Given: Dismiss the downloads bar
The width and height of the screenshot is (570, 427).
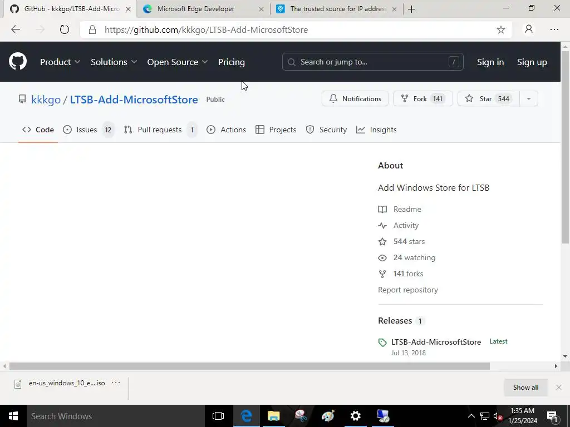Looking at the screenshot, I should (x=559, y=388).
